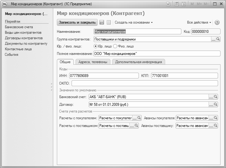Screen dimensions: 226x168
Task: Click the ellipsis selector for Договор field
Action: click(x=211, y=105)
